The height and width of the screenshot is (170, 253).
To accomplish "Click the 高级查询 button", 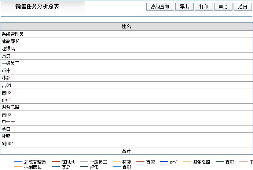I will tap(160, 7).
